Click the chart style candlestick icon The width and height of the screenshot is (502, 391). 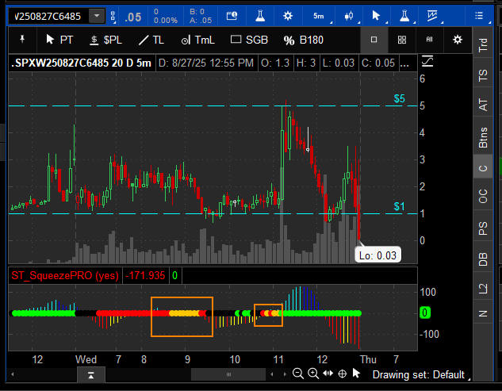(x=349, y=16)
